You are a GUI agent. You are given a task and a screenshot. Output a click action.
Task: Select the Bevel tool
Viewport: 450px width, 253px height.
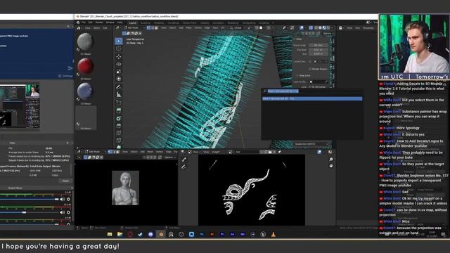click(x=119, y=126)
